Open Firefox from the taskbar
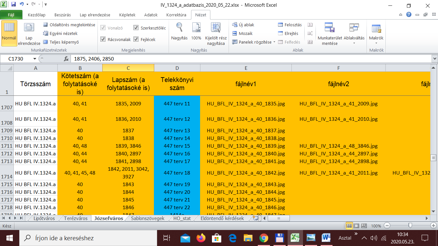The image size is (438, 246). pyautogui.click(x=201, y=238)
